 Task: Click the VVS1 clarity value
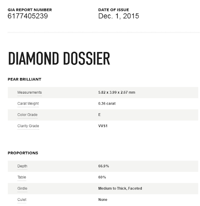click(x=103, y=126)
